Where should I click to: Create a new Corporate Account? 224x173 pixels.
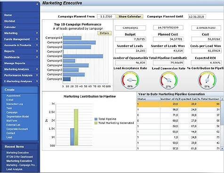tap(17, 129)
